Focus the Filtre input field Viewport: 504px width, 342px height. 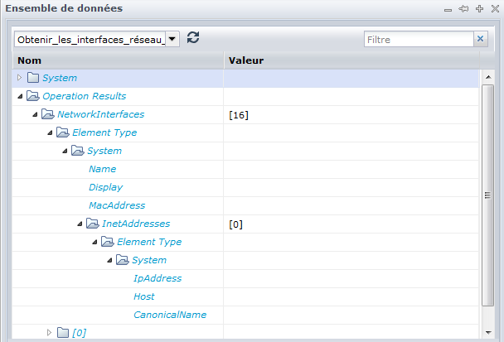pos(419,39)
